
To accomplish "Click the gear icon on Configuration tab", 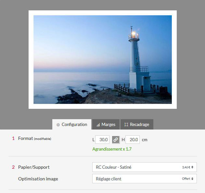I will click(x=58, y=125).
